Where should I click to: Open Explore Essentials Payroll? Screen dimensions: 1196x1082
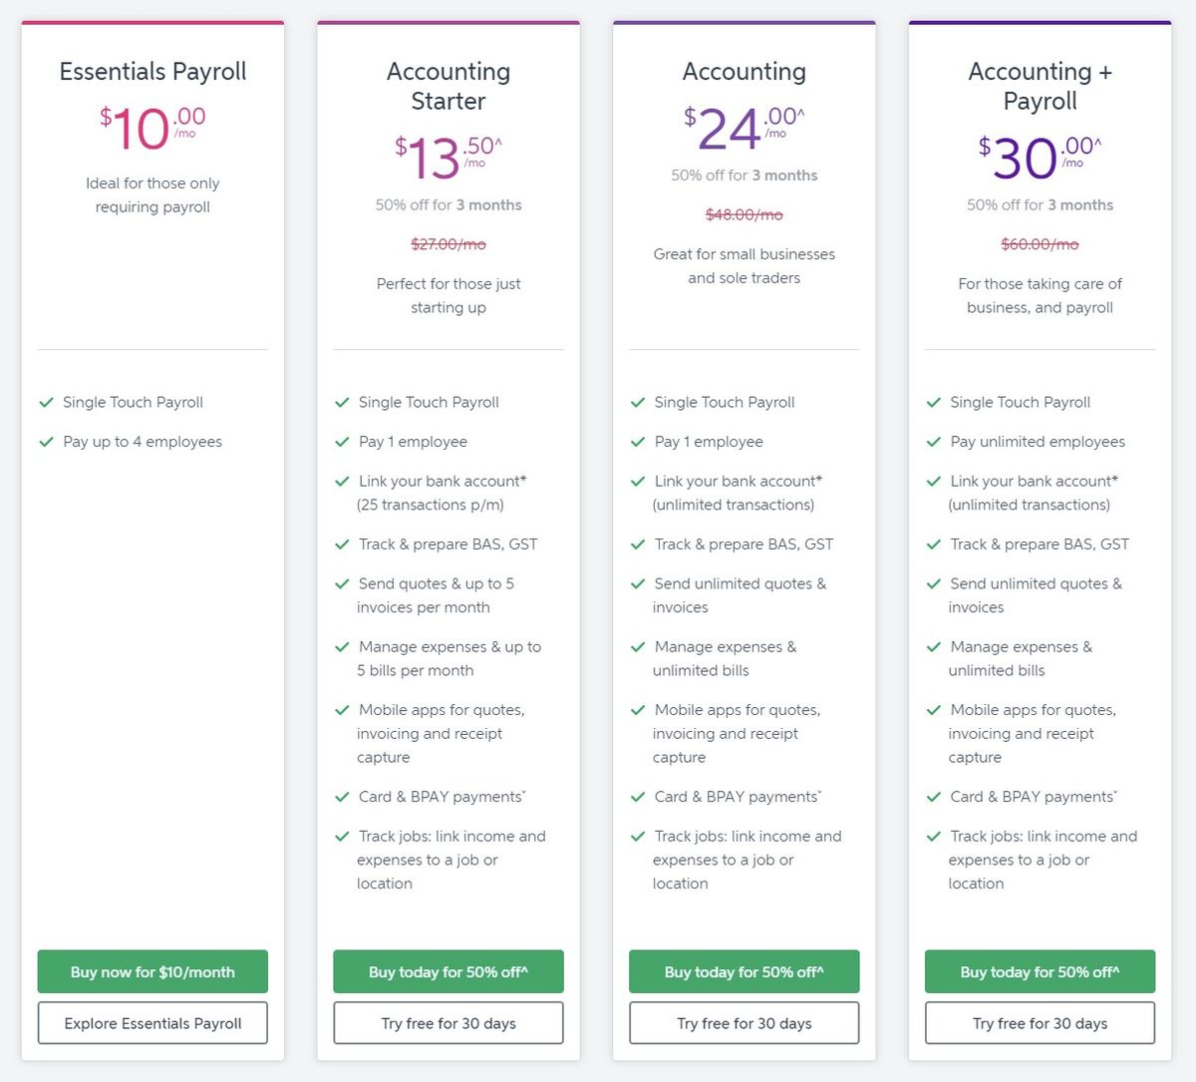(151, 1022)
